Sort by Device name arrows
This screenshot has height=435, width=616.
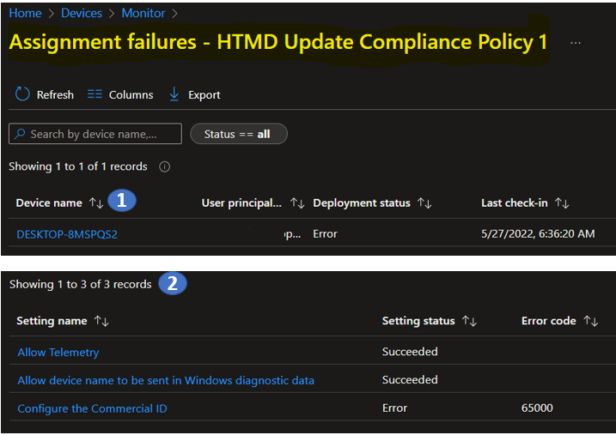tap(96, 202)
